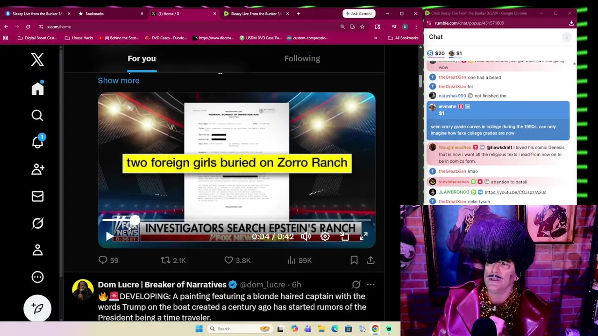Screen dimensions: 598x336
Task: Click the X logo in sidebar
Action: (37, 59)
